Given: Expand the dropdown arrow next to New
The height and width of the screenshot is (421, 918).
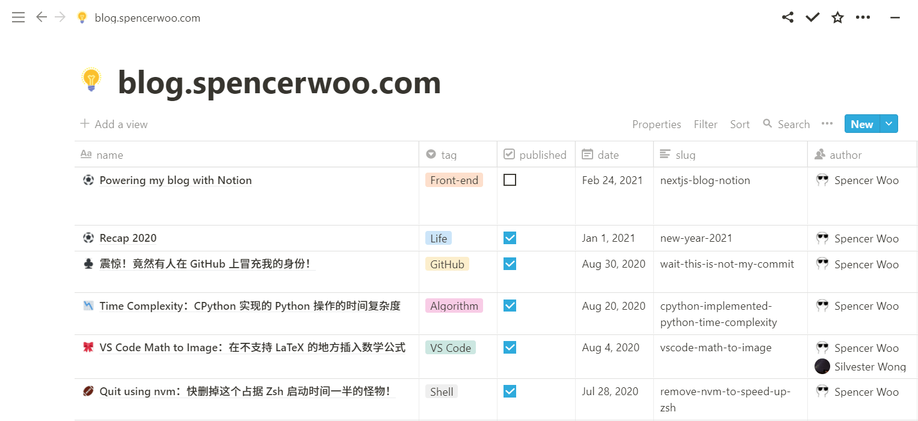Looking at the screenshot, I should point(889,124).
